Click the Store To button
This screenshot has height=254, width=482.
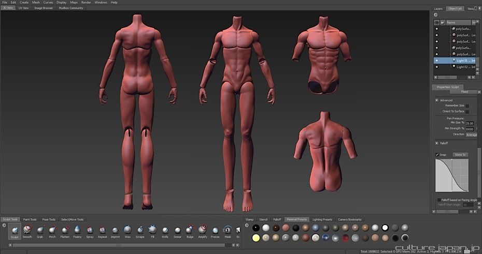click(x=460, y=155)
